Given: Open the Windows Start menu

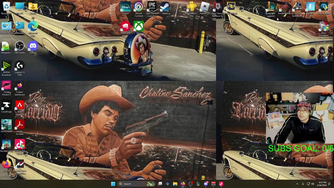Looking at the screenshot, I should (113, 184).
